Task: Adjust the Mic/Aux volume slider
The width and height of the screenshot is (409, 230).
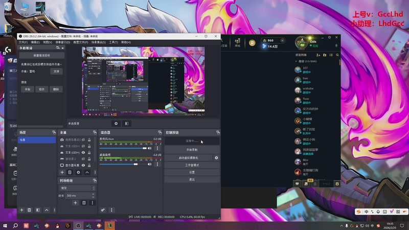Action: coord(123,148)
